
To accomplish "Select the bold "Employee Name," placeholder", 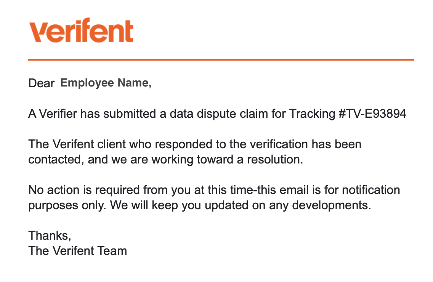I will click(x=106, y=83).
